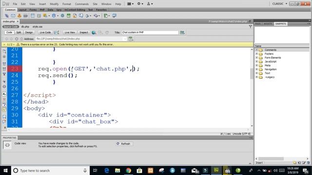Expand the Meta snippets folder

257,65
